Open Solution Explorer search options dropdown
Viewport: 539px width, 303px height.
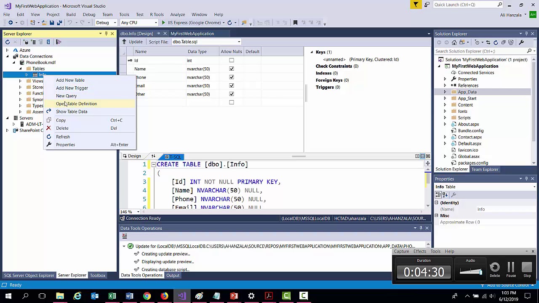534,51
